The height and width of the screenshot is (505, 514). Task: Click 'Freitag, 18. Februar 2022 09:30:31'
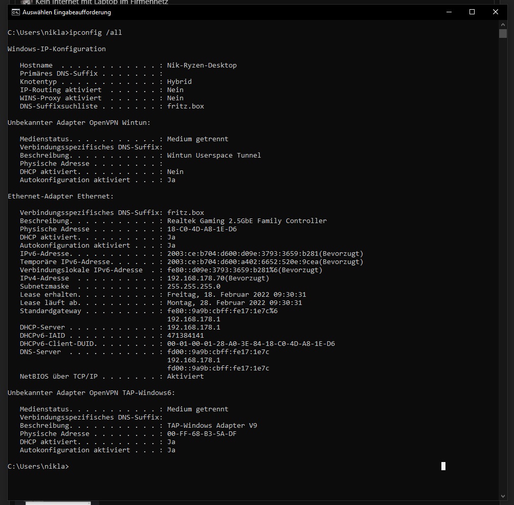[237, 295]
